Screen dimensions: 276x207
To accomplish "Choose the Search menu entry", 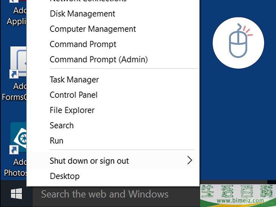I will tap(61, 125).
